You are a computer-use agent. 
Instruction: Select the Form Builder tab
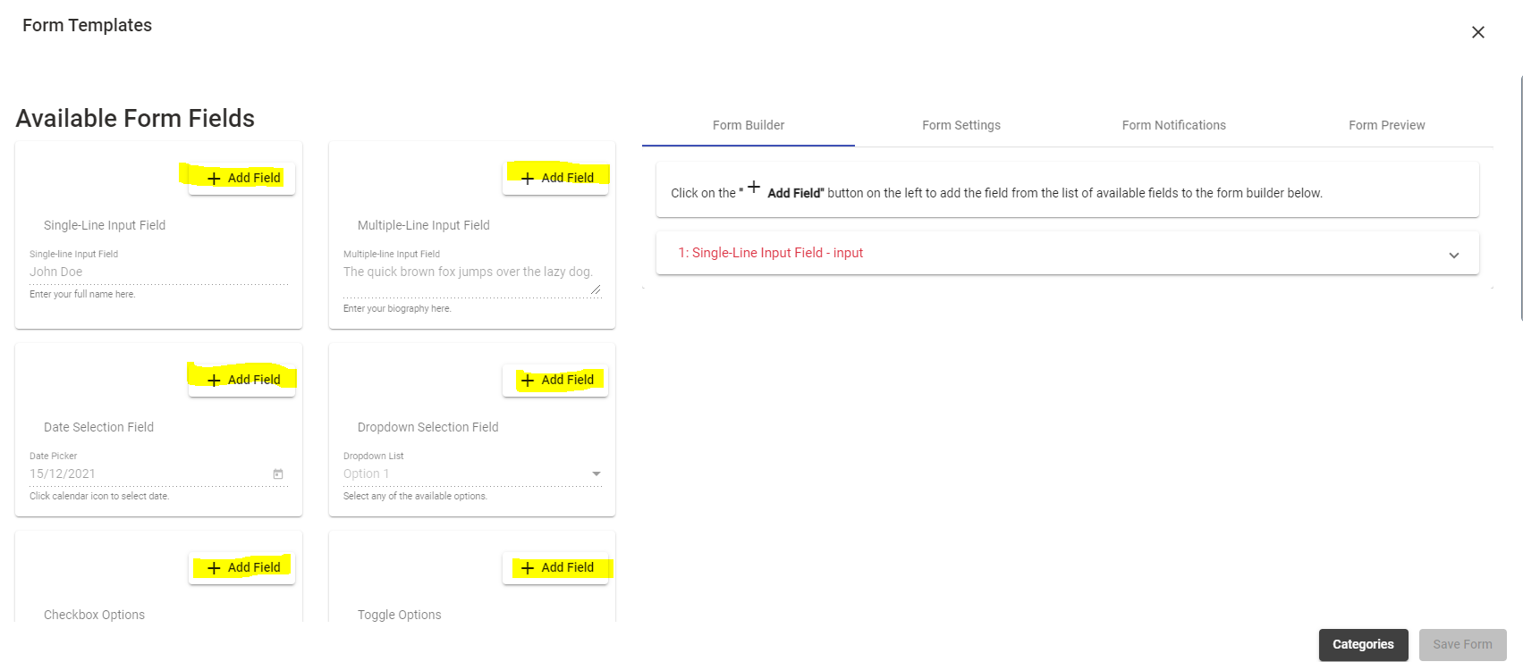click(748, 125)
